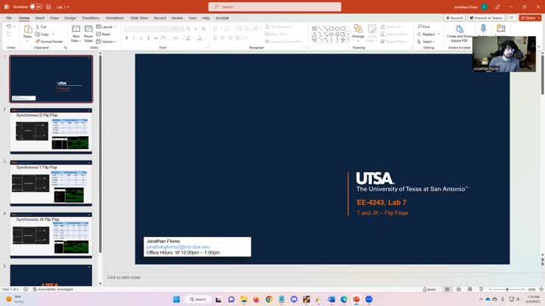Click the New Slide icon
The width and height of the screenshot is (545, 306).
tap(76, 32)
